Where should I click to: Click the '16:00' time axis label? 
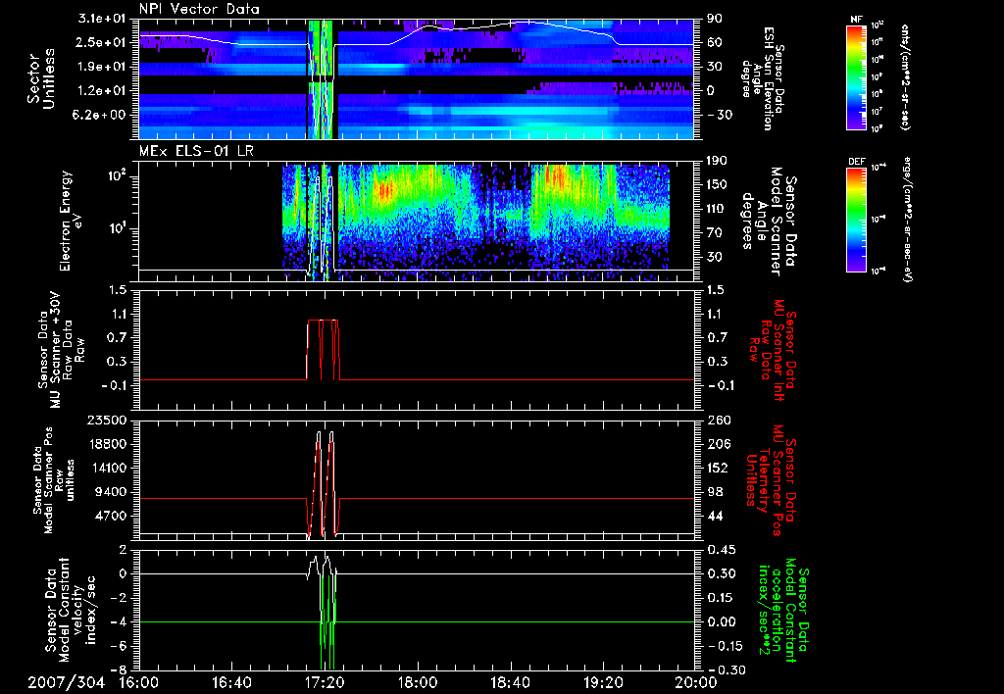tap(139, 682)
